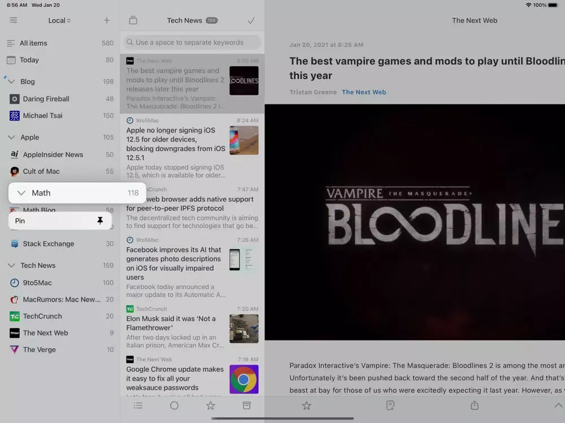This screenshot has width=565, height=423.
Task: Focus the keyword search field
Action: point(192,42)
